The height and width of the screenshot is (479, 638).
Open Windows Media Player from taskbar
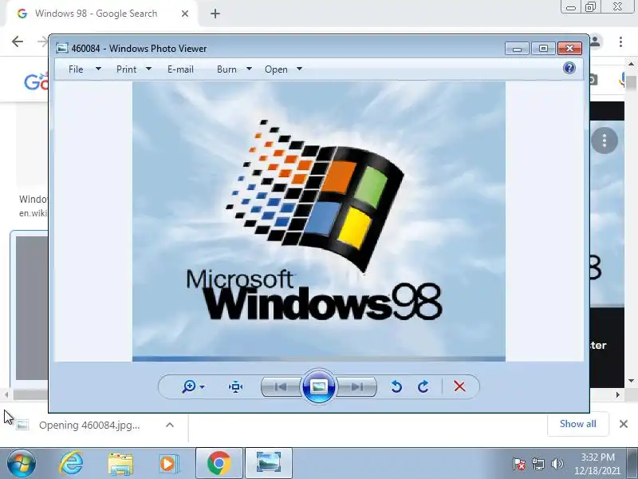(168, 464)
